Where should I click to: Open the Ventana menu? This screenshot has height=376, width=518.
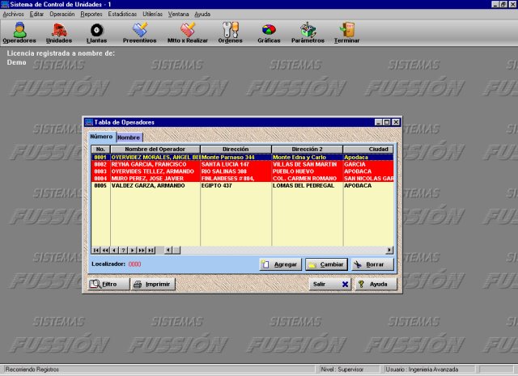pyautogui.click(x=178, y=15)
